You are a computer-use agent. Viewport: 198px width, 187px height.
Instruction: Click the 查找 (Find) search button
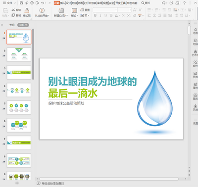coord(146,3)
